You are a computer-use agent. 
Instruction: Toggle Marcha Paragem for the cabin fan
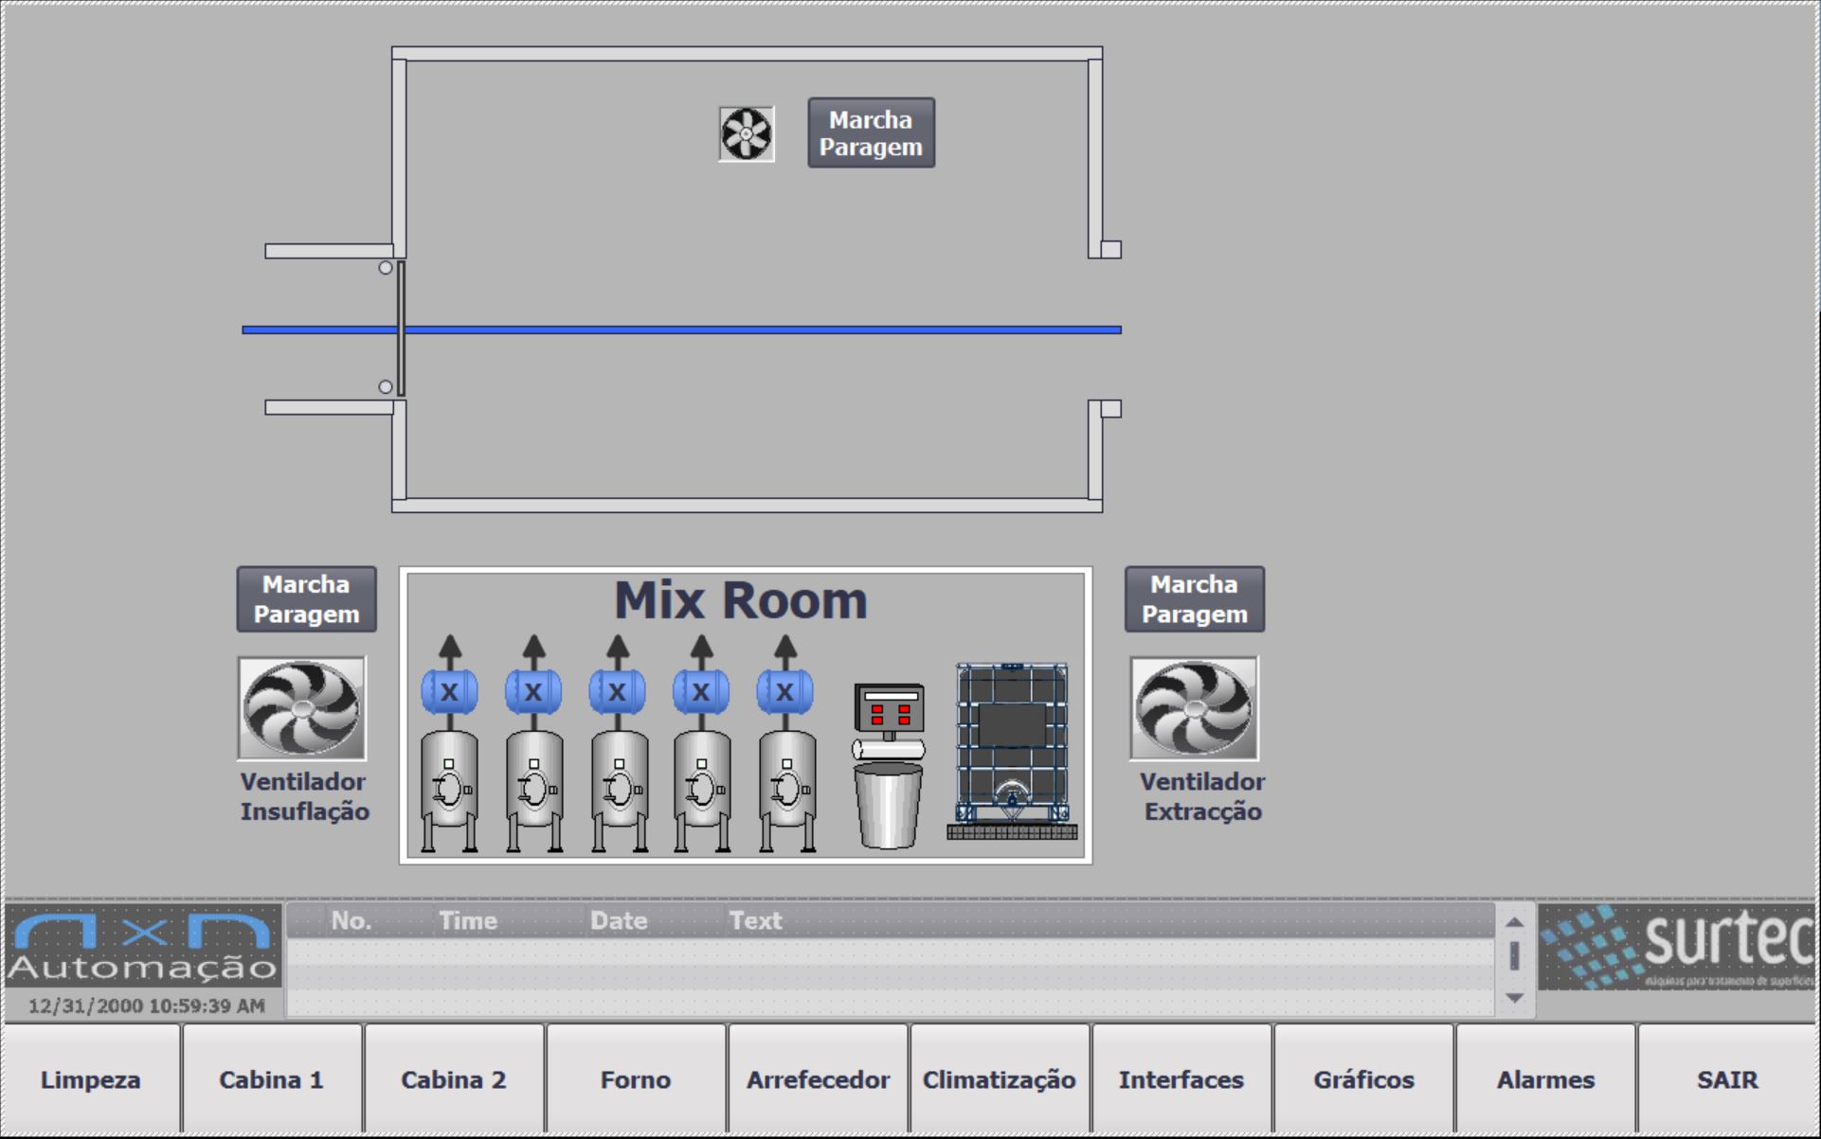871,133
